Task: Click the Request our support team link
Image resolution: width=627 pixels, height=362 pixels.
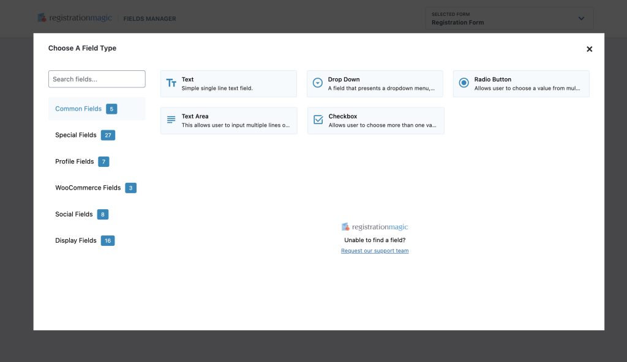Action: click(375, 251)
